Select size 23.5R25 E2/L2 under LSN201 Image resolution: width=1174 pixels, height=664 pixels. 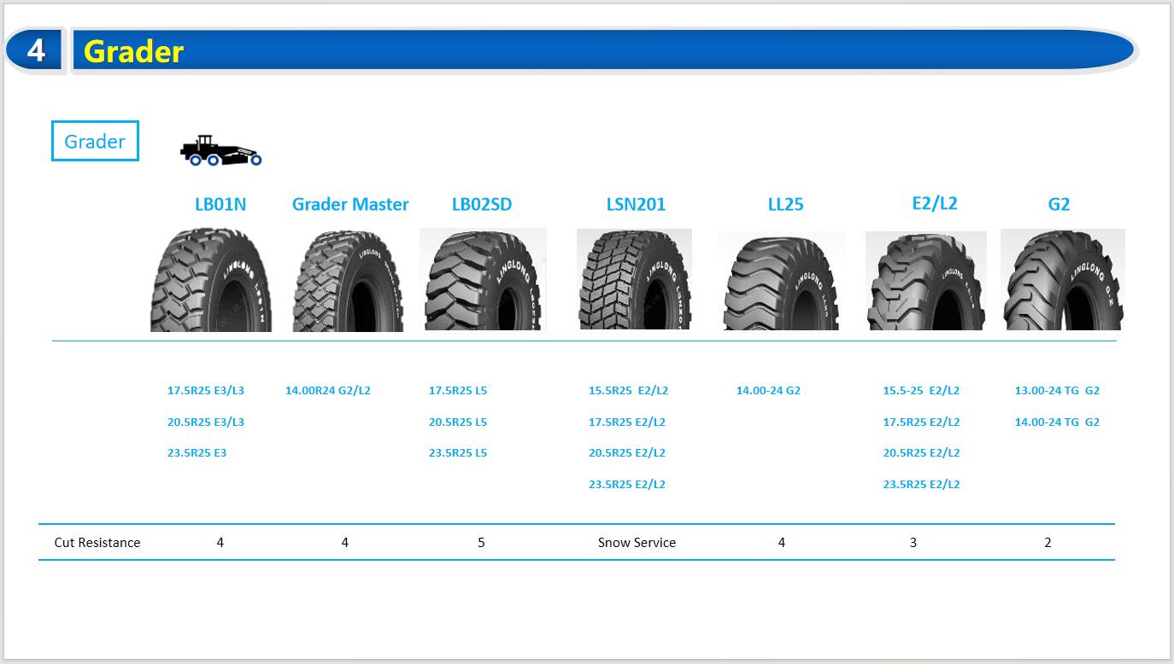click(x=627, y=484)
